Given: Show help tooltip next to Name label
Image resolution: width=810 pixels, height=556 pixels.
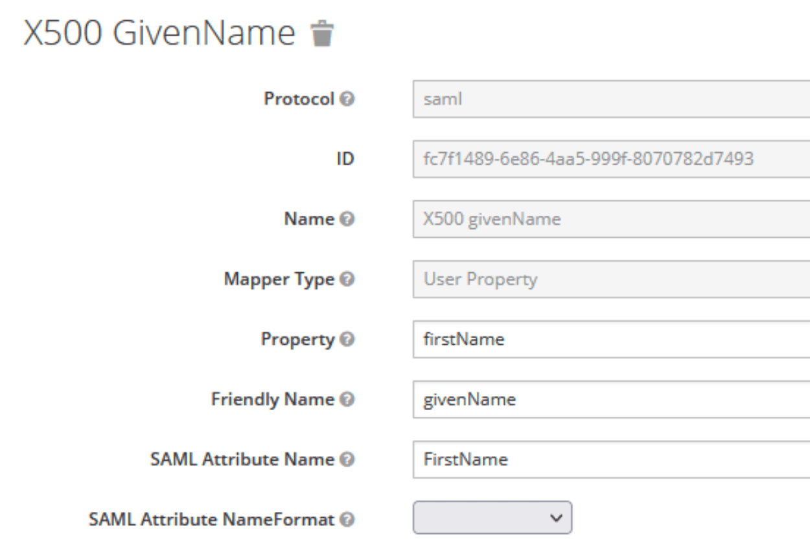Looking at the screenshot, I should [x=348, y=219].
